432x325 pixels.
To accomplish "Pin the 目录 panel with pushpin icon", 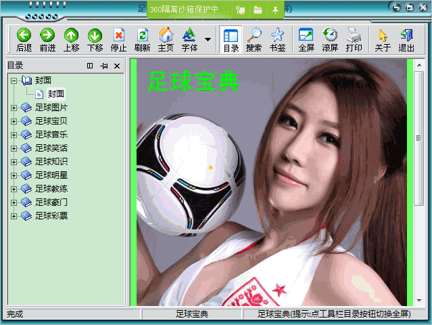I will [x=103, y=66].
